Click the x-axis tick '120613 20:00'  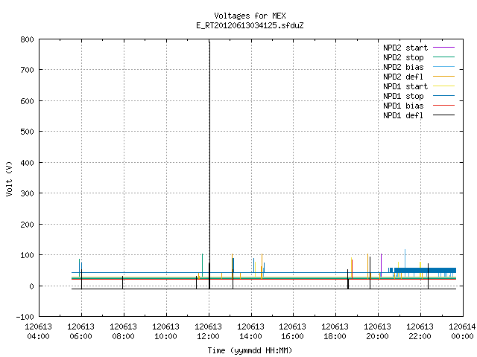click(x=378, y=332)
